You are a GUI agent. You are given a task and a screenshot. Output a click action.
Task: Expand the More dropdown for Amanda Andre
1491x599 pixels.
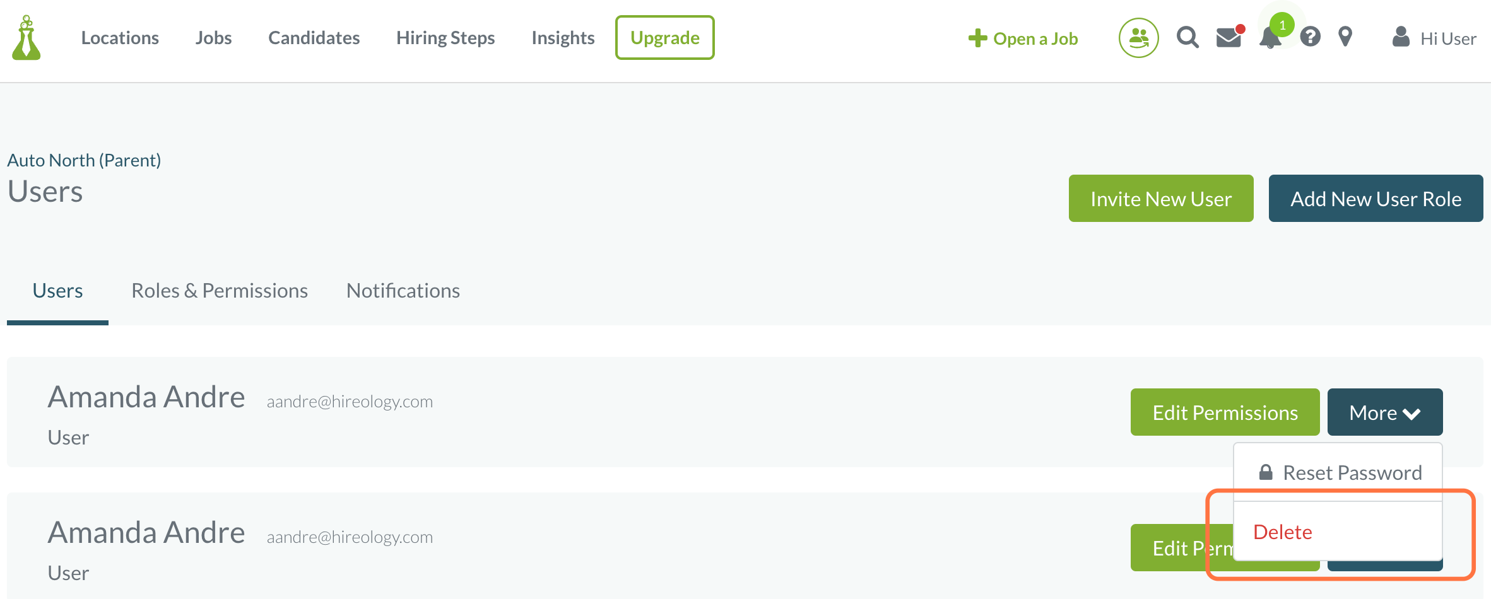pos(1384,412)
